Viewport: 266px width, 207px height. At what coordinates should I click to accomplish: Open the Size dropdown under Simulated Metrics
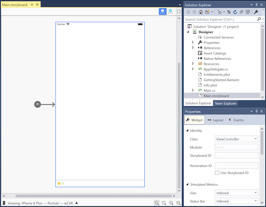(x=255, y=193)
